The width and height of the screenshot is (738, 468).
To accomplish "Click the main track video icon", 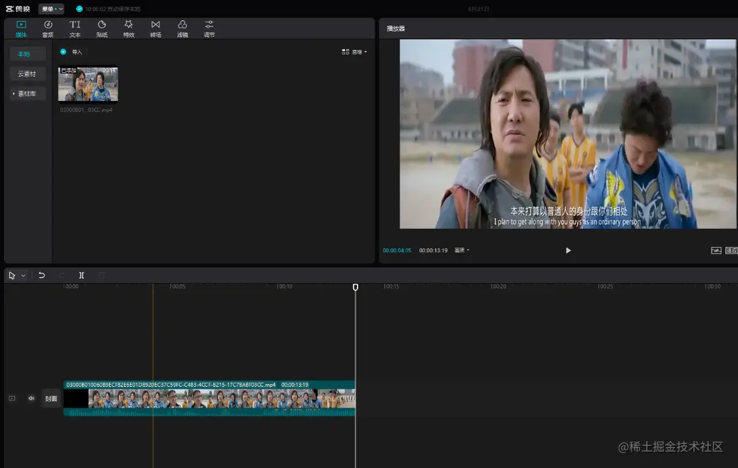I will (x=12, y=399).
